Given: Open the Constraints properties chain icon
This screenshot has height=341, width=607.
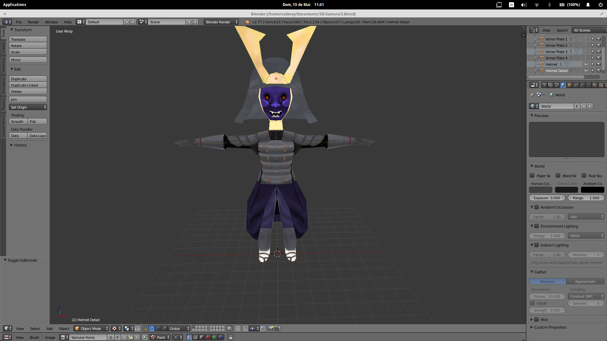Looking at the screenshot, I should (x=576, y=85).
